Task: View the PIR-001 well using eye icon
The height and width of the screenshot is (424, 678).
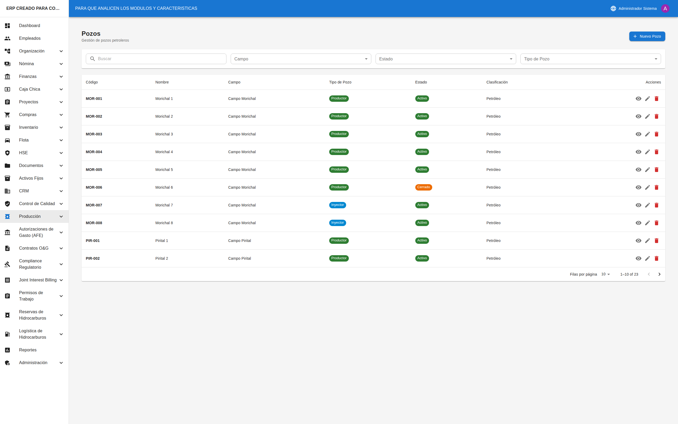Action: pos(639,241)
